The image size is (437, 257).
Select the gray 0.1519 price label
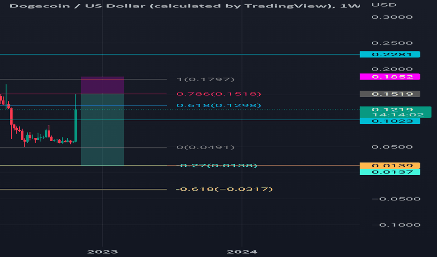390,94
